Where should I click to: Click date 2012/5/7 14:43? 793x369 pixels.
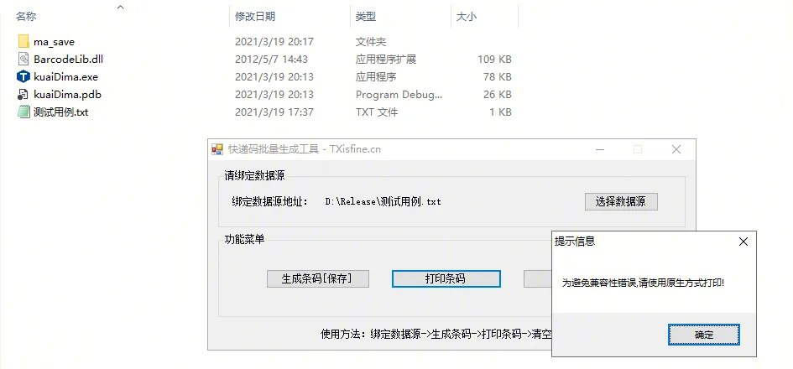[271, 60]
